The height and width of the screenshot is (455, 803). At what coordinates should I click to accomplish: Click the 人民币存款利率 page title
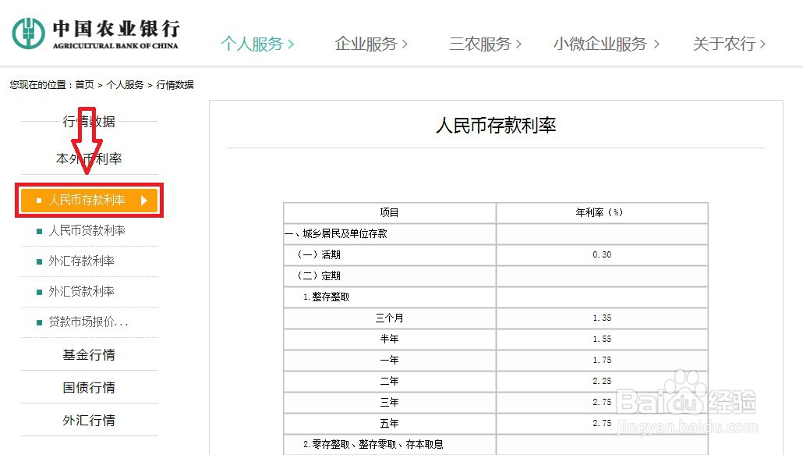tap(496, 125)
